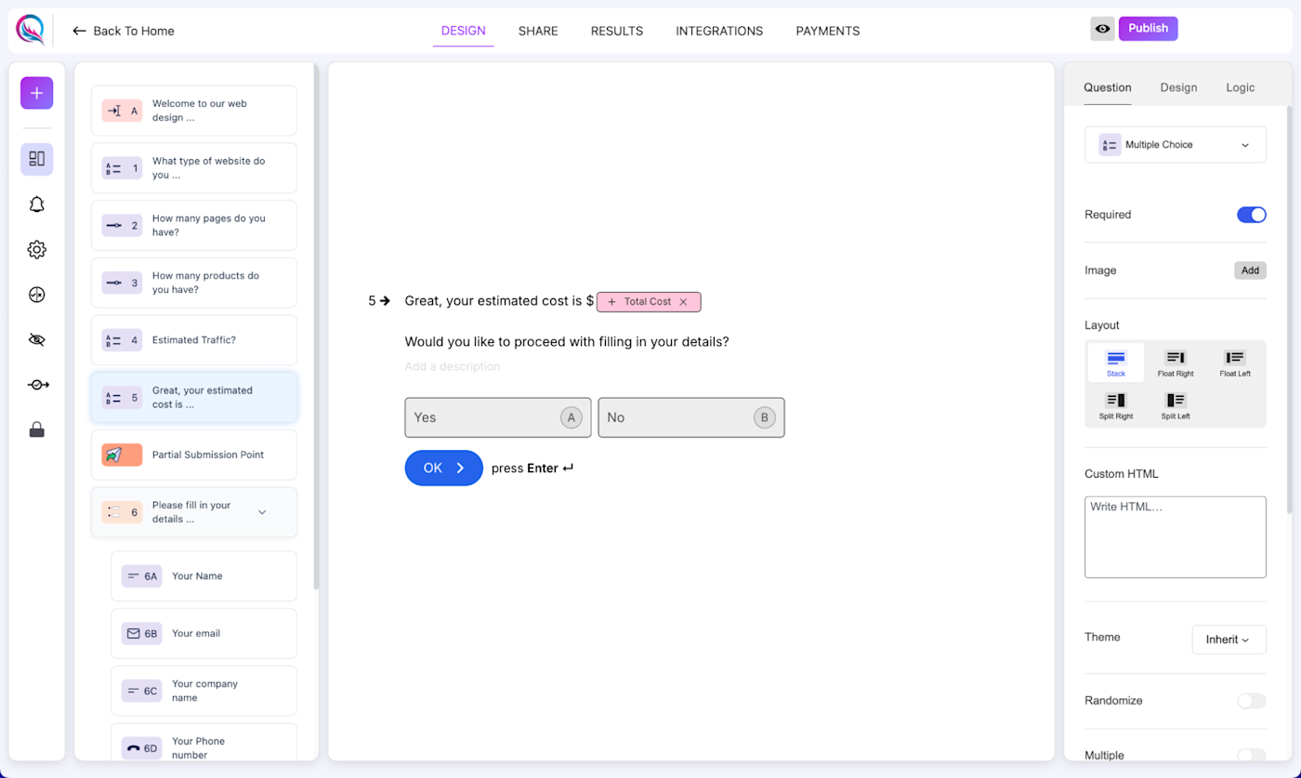Toggle off the Required switch

(x=1252, y=214)
